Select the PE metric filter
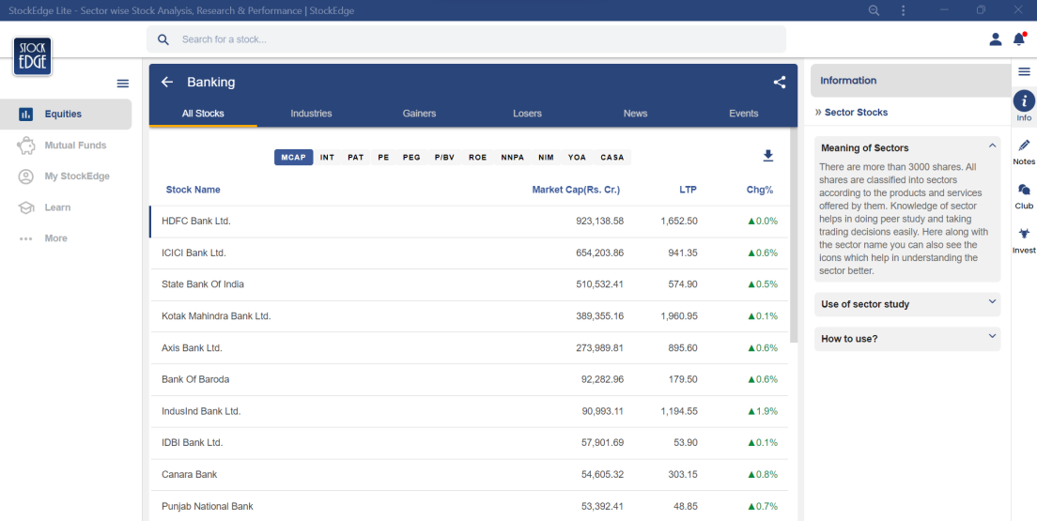The height and width of the screenshot is (521, 1037). [x=383, y=158]
